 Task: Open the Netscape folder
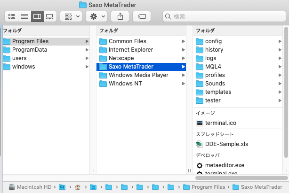141,58
